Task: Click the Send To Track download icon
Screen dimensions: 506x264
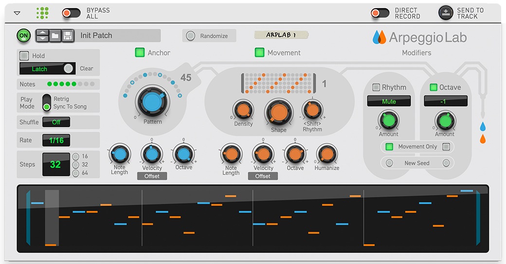Action: (446, 13)
